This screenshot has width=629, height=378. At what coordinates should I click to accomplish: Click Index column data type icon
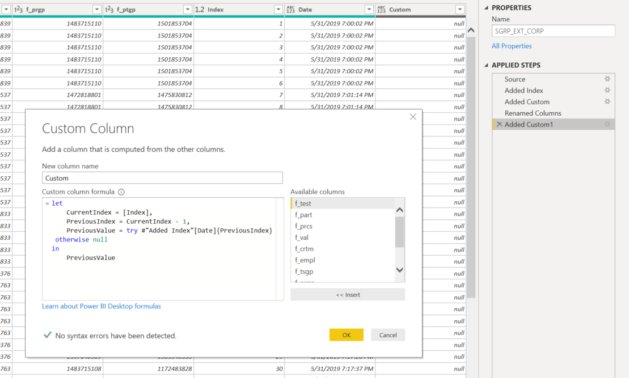click(x=200, y=10)
